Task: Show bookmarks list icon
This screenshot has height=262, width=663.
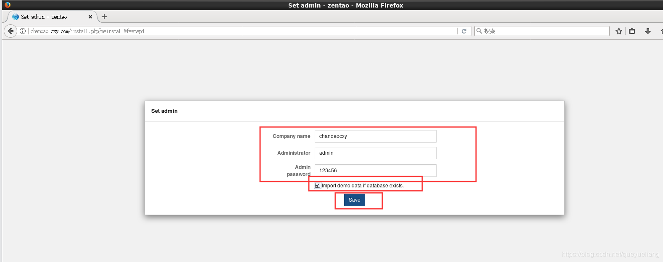Action: (x=632, y=31)
